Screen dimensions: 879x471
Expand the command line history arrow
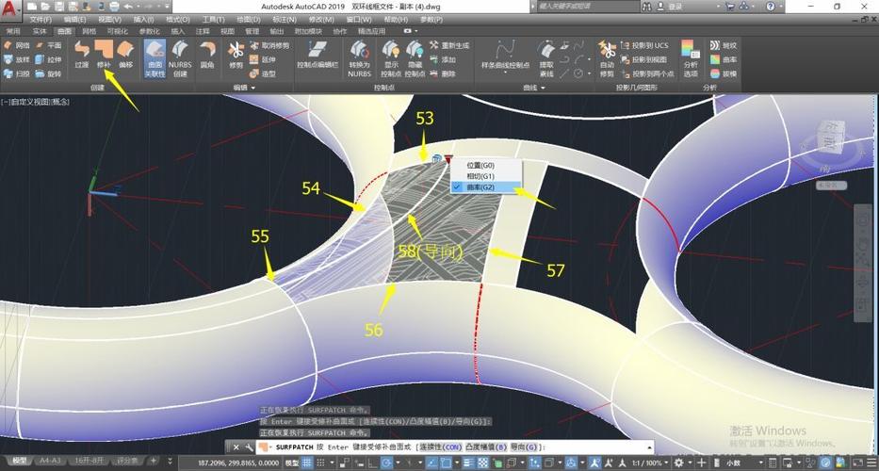point(650,447)
